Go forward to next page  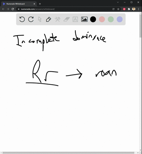coord(8,9)
